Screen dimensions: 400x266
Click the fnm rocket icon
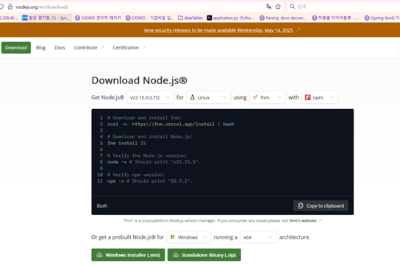[x=255, y=97]
